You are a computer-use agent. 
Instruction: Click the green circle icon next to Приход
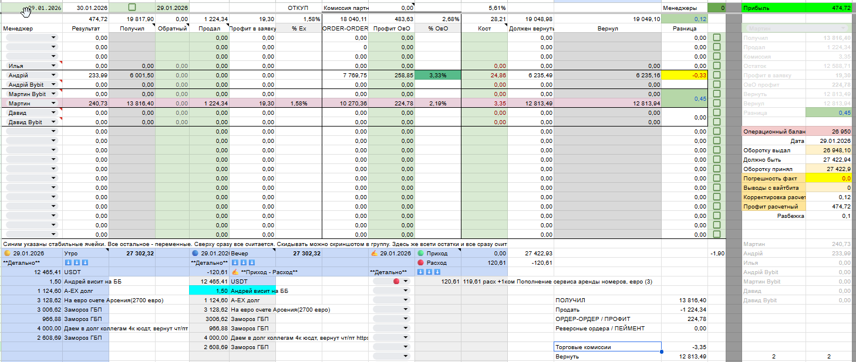(x=420, y=254)
